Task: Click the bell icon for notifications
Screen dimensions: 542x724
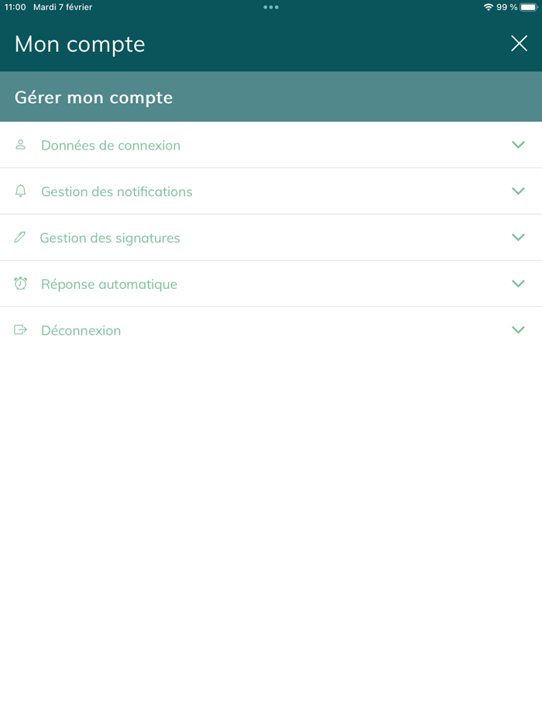Action: coord(20,191)
